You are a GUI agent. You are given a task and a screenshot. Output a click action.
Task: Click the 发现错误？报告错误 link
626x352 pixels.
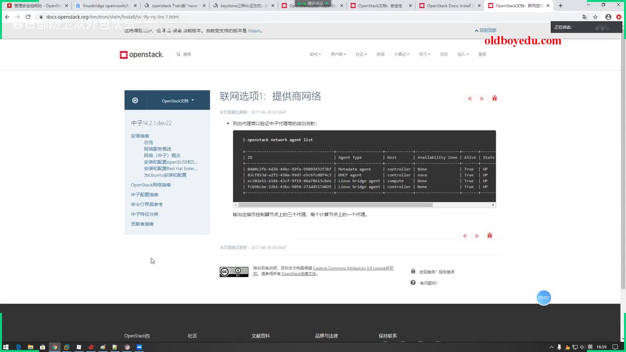click(x=437, y=272)
